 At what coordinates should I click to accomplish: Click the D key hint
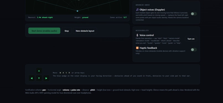69,73
